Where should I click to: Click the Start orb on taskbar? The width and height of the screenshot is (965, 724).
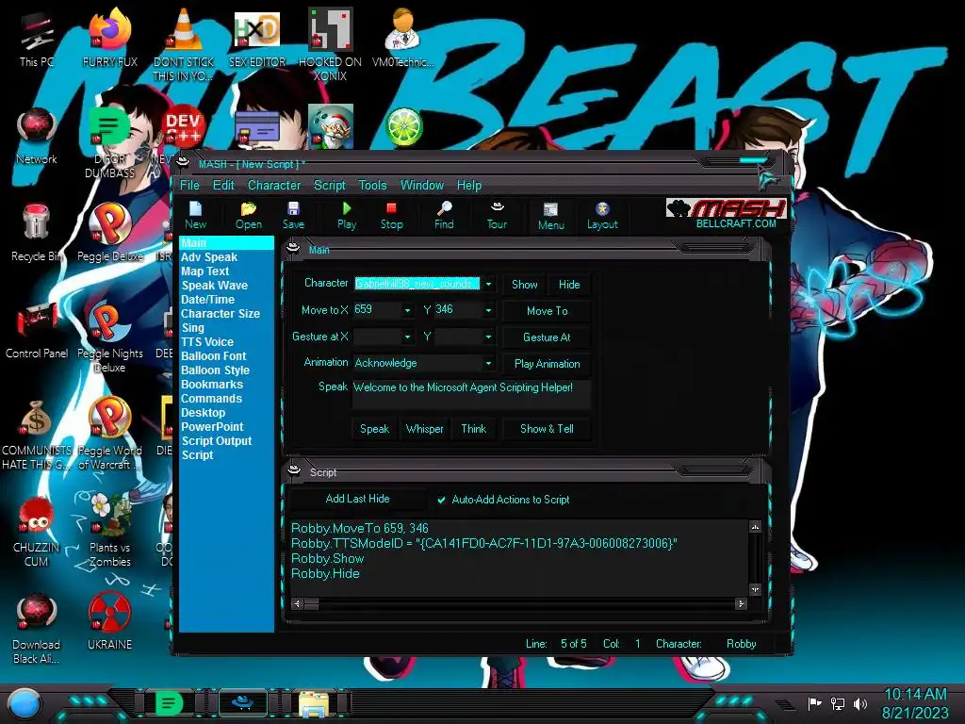point(25,703)
